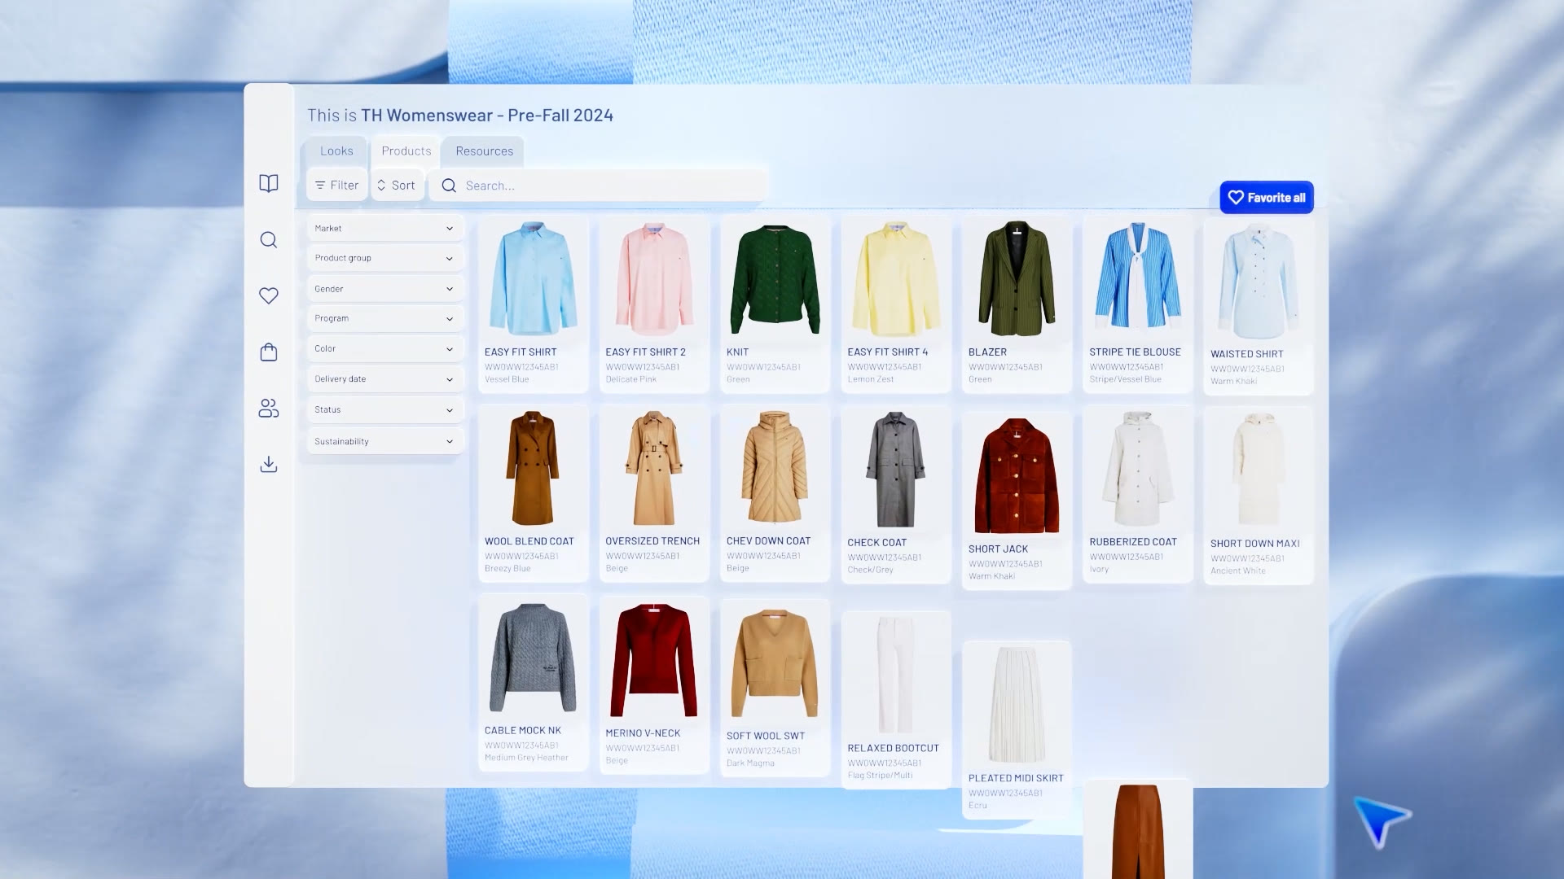The width and height of the screenshot is (1564, 879).
Task: Open the Merino V-Neck red product
Action: click(x=654, y=685)
